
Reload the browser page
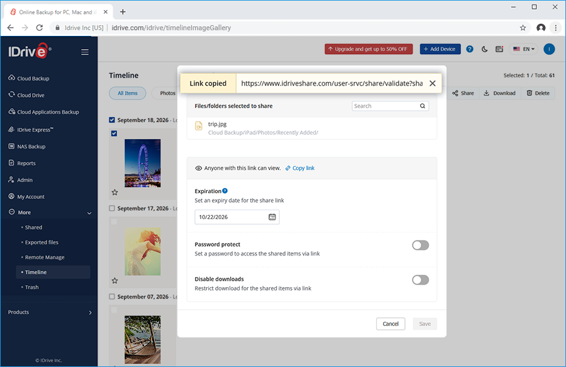coord(40,28)
